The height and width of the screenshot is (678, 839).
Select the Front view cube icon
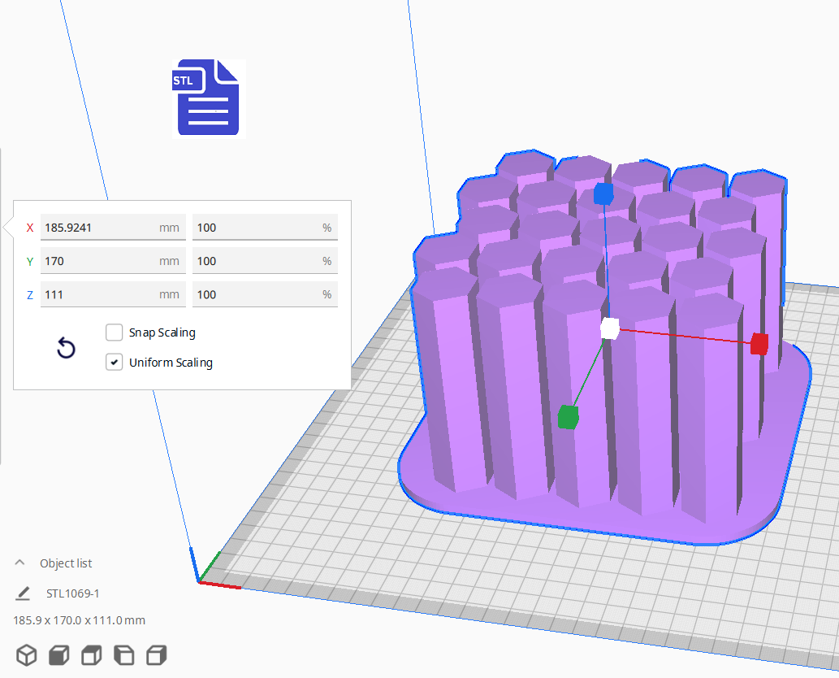(59, 654)
